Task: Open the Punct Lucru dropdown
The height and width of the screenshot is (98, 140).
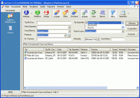Action: pos(123,31)
